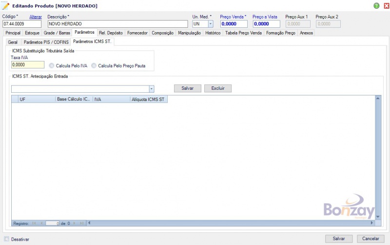The width and height of the screenshot is (390, 245).
Task: Expand the ICMS ST Antecipação combo box
Action: point(151,89)
